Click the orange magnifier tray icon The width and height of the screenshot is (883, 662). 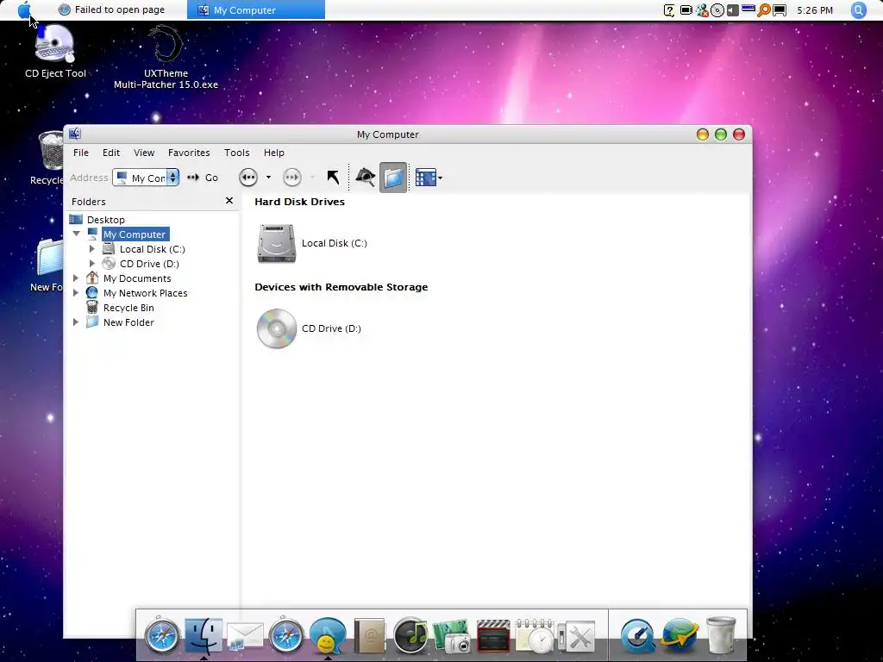(x=764, y=10)
